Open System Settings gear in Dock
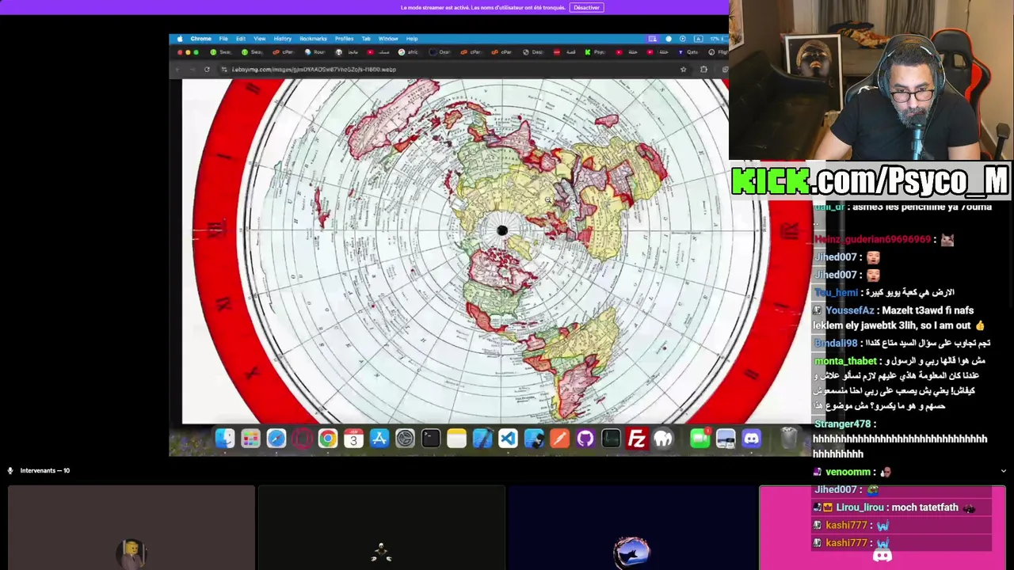Image resolution: width=1014 pixels, height=570 pixels. click(x=405, y=439)
